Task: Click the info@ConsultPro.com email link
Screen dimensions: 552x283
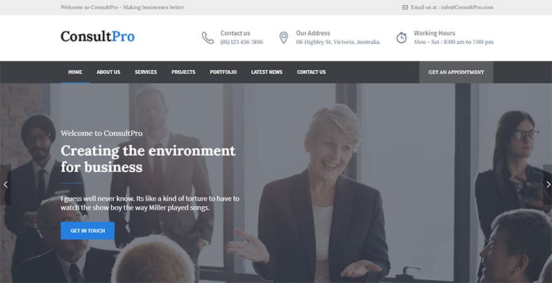Action: point(467,8)
